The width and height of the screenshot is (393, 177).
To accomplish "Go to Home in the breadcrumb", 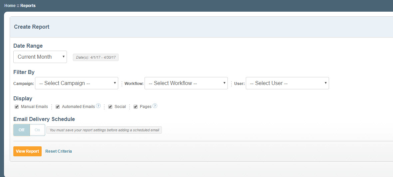I will (10, 6).
